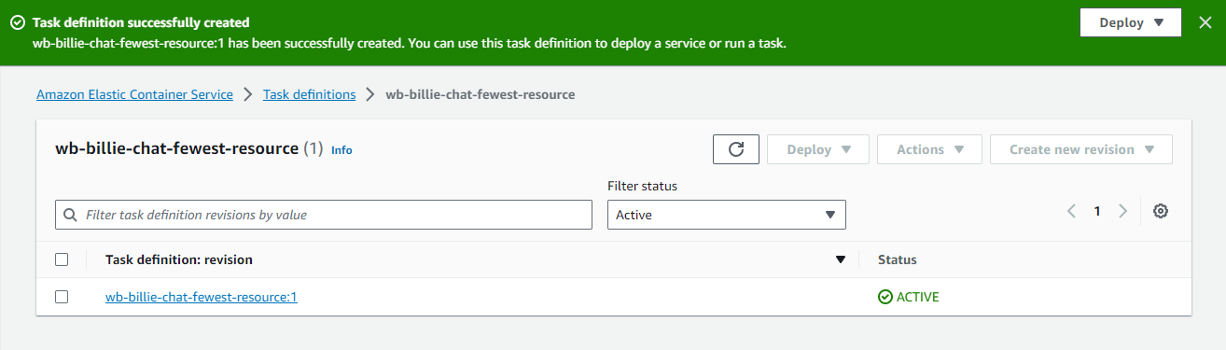Go to previous page arrow
The image size is (1226, 350).
pos(1072,211)
